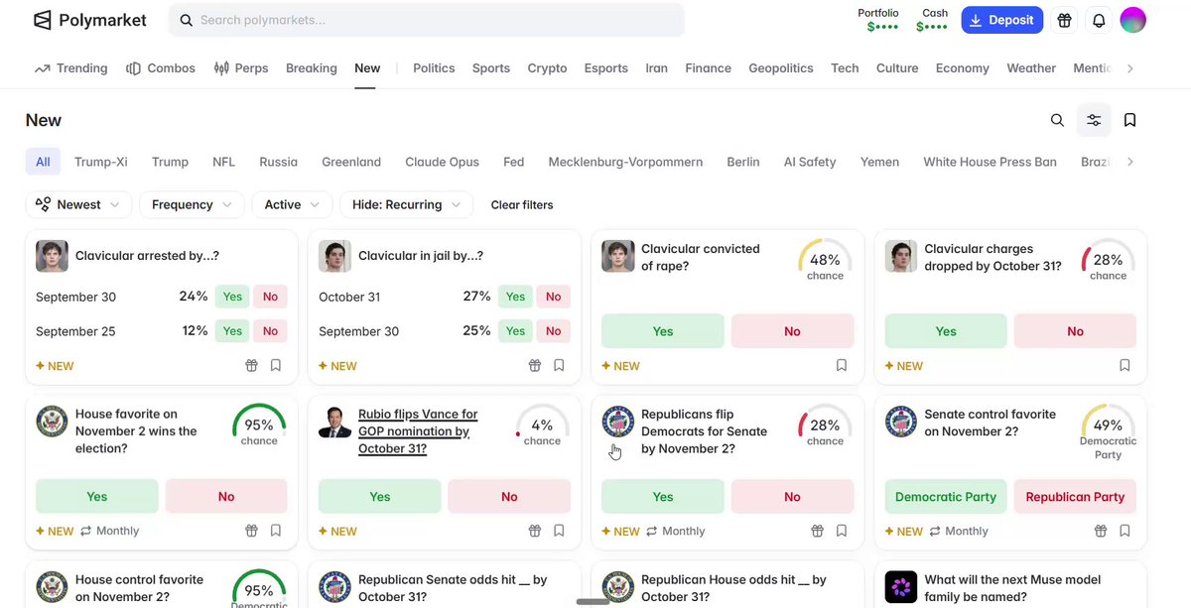
Task: Click gift icon on Clavicular in jail card
Action: (x=535, y=365)
